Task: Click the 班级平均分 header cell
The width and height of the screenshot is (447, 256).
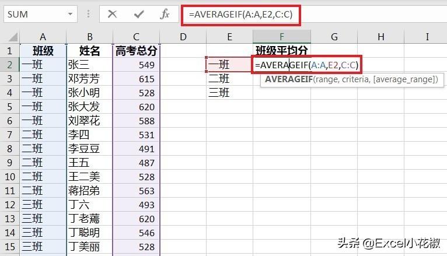Action: 282,51
